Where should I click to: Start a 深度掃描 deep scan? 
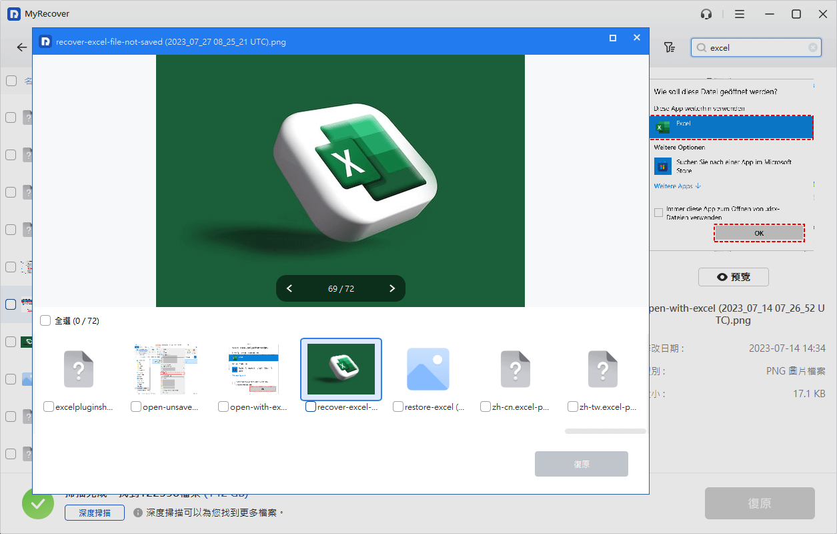click(95, 513)
